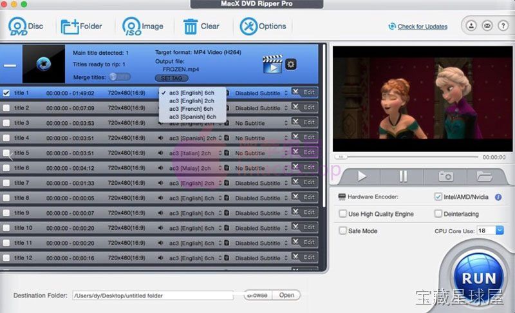The image size is (515, 313).
Task: Click Check for Updates link
Action: 422,26
